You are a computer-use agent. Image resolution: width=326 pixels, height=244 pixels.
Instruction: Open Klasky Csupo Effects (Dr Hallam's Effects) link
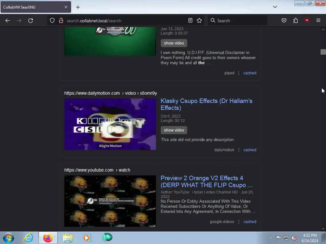(x=206, y=104)
